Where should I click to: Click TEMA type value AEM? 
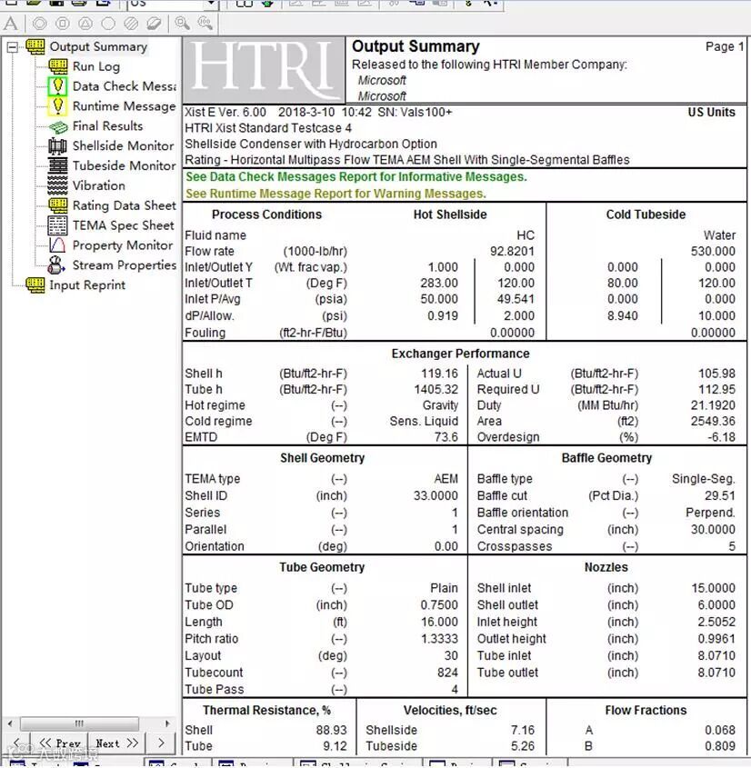[x=446, y=479]
